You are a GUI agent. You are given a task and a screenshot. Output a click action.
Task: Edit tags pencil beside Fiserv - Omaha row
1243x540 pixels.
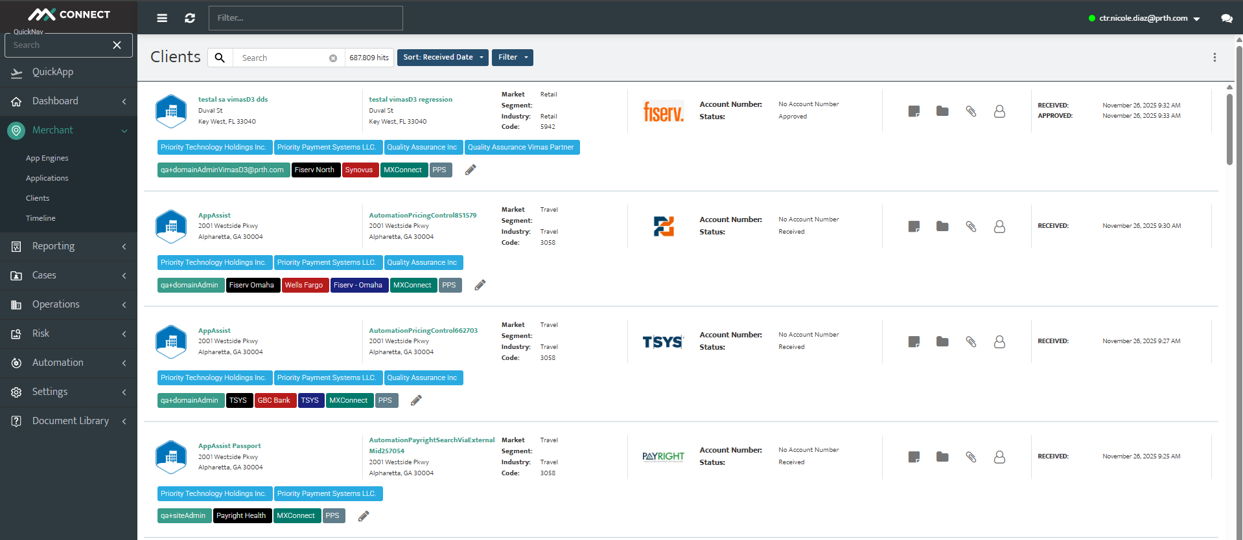[480, 285]
